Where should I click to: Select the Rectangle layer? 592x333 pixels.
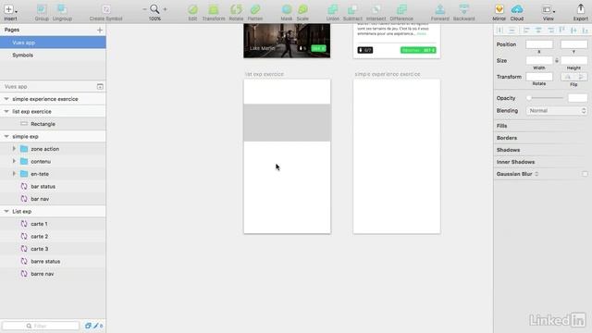pyautogui.click(x=53, y=124)
